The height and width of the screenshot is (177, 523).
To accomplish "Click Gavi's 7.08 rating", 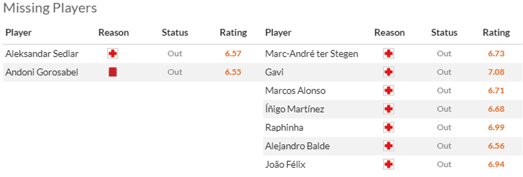I will (496, 72).
